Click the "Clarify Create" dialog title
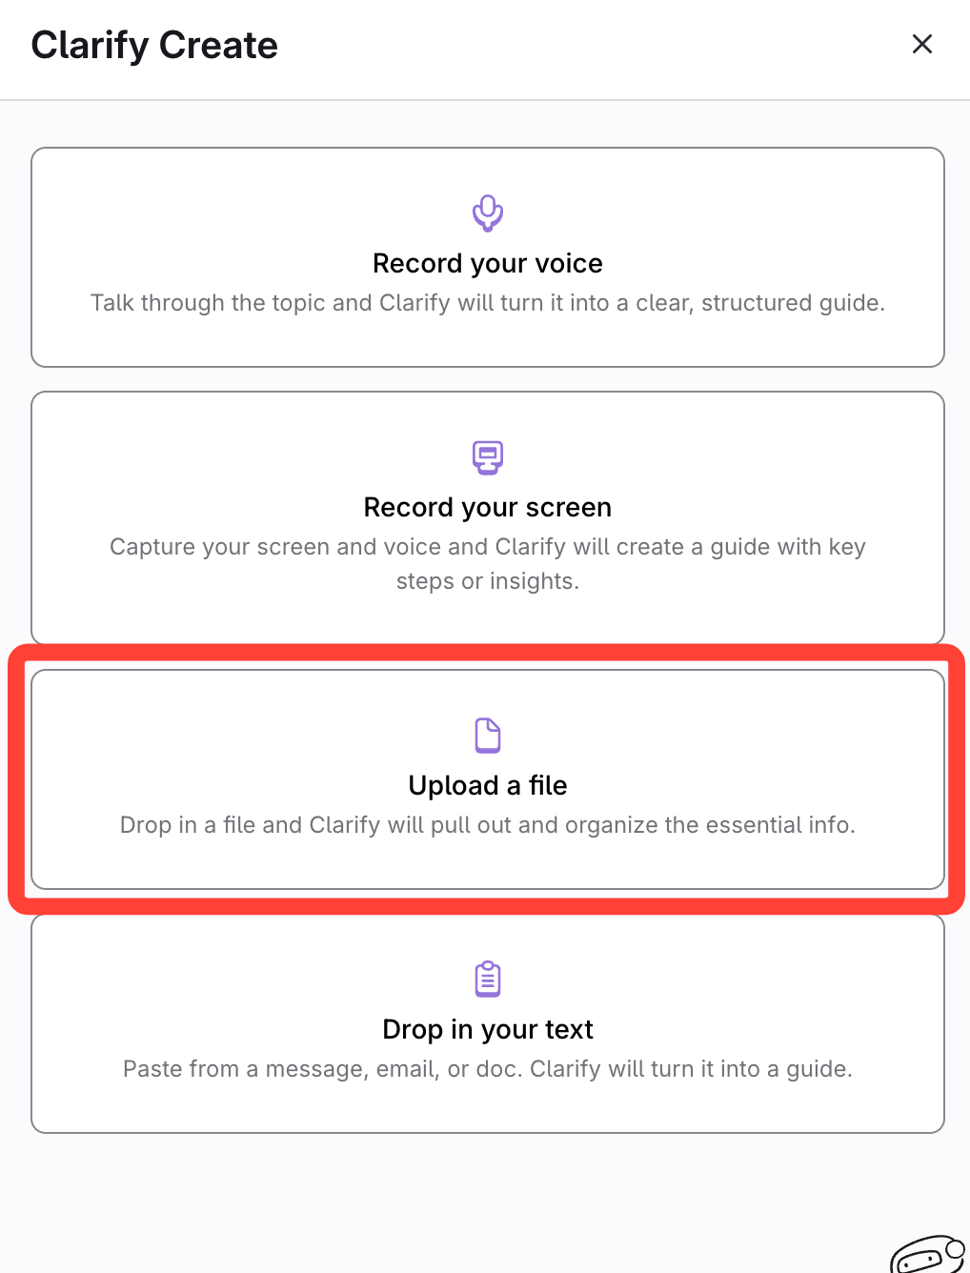Viewport: 970px width, 1273px height. 154,45
